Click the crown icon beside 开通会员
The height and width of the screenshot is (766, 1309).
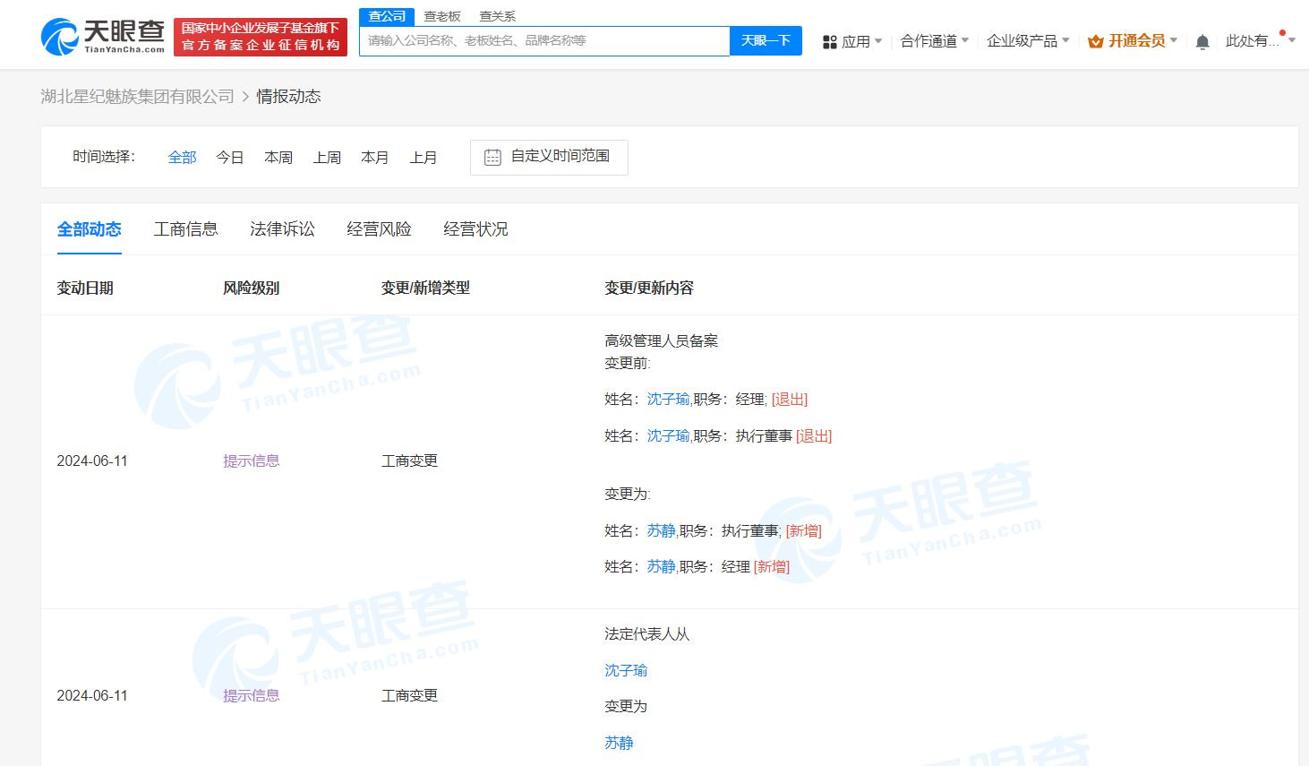click(1095, 41)
